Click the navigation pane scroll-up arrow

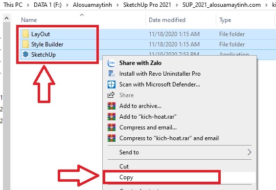pos(7,18)
